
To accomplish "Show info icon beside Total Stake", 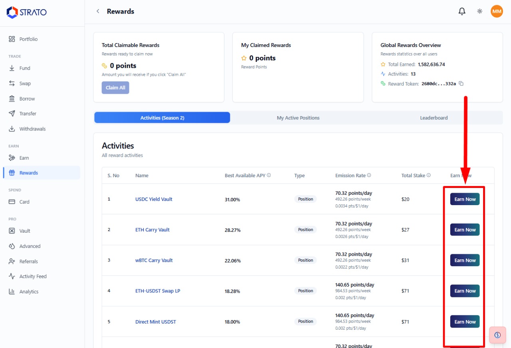I will coord(428,175).
